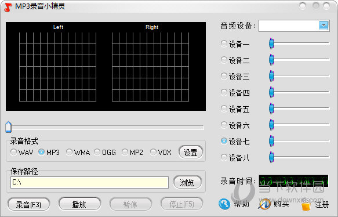Choose 设备四 radio button
The width and height of the screenshot is (338, 217).
tap(224, 92)
